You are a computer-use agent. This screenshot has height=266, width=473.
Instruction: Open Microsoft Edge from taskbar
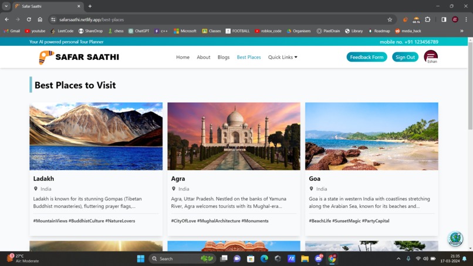[264, 259]
